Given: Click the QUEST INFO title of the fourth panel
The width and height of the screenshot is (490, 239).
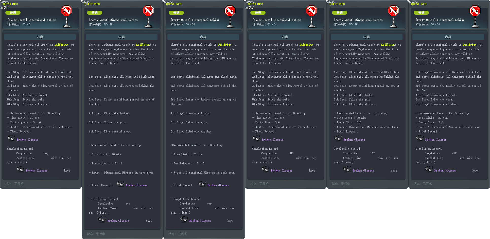Looking at the screenshot, I should pyautogui.click(x=255, y=4).
